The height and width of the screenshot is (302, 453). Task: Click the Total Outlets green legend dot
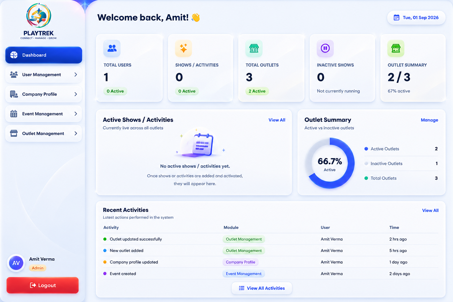pos(366,178)
